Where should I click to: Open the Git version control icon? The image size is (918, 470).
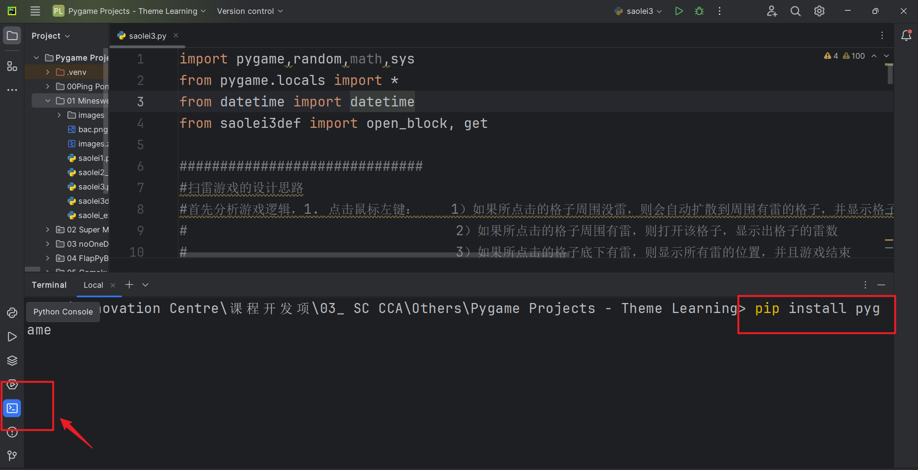click(x=12, y=456)
